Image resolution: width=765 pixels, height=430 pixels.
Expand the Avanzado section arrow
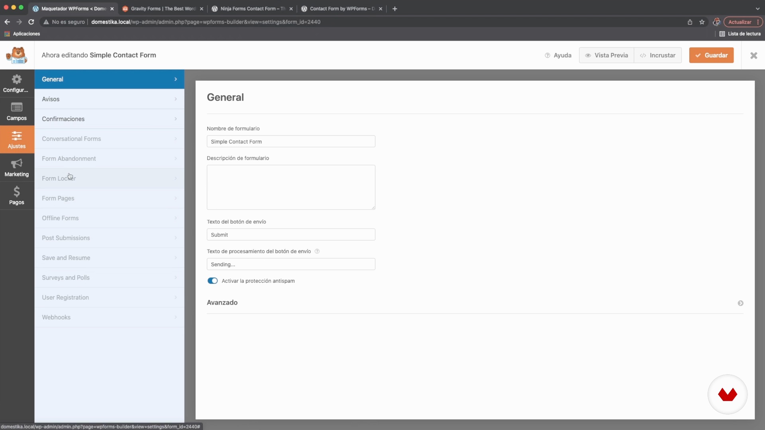coord(740,303)
